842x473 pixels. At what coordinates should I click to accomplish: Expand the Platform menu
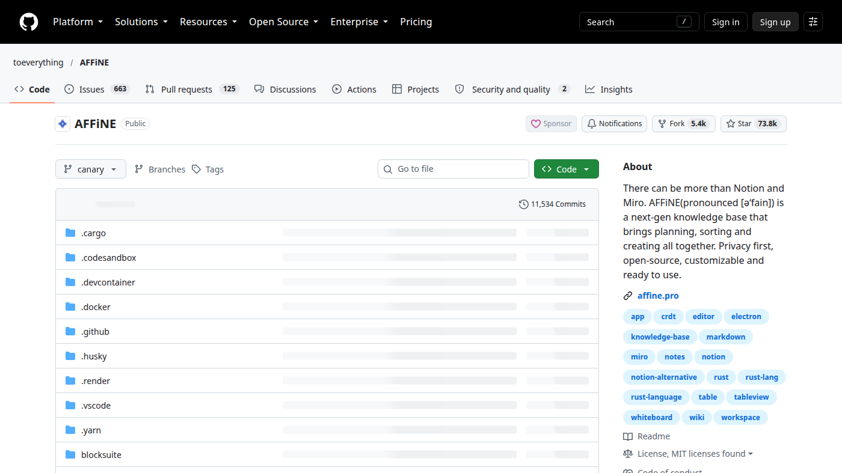pyautogui.click(x=78, y=22)
